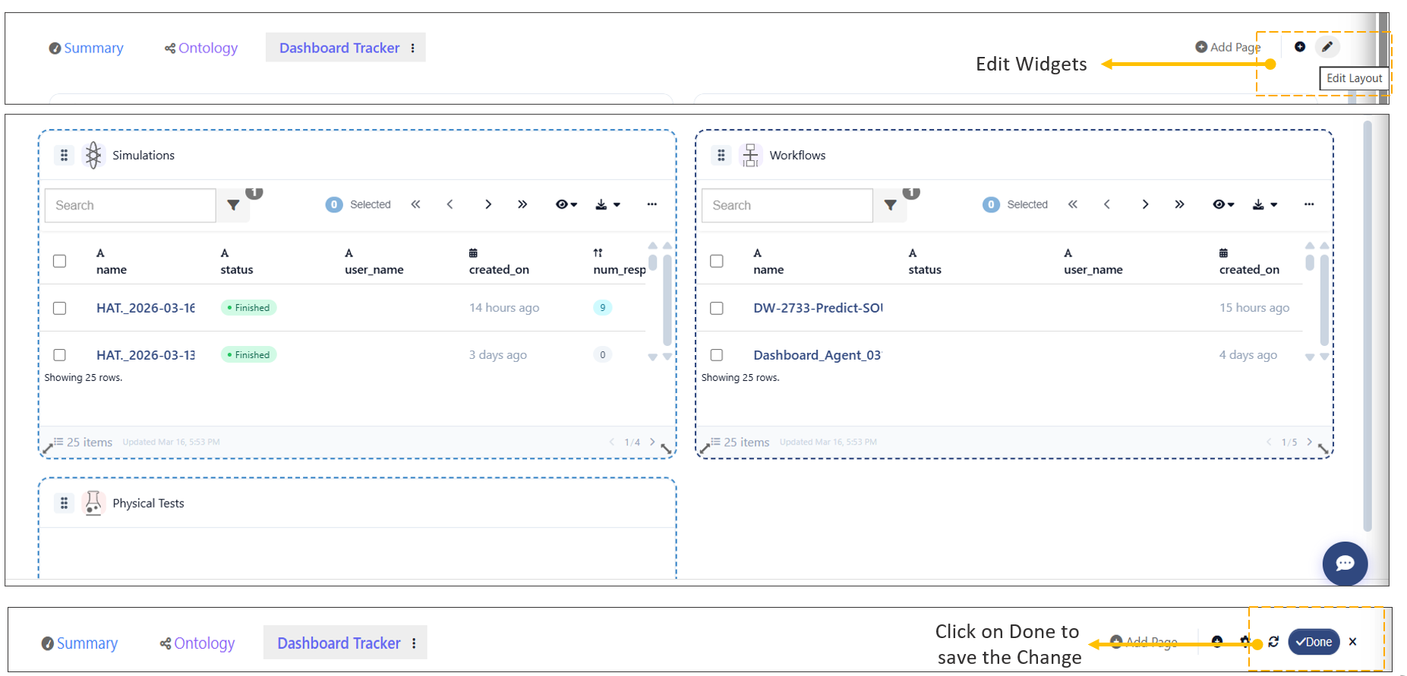
Task: Switch to the Summary tab at top
Action: click(87, 48)
